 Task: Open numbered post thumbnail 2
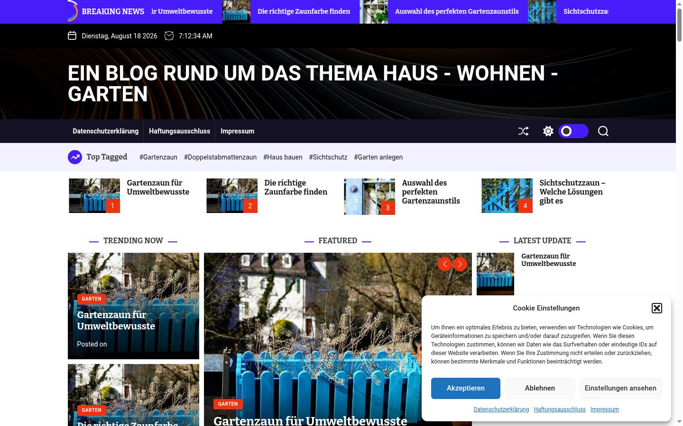click(x=232, y=195)
